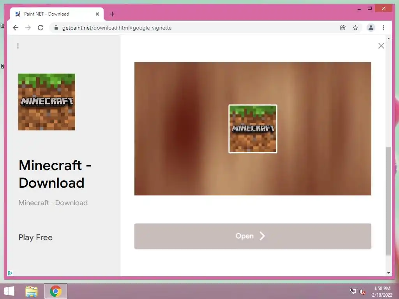Click the network tray icon
Image resolution: width=399 pixels, height=299 pixels.
353,291
